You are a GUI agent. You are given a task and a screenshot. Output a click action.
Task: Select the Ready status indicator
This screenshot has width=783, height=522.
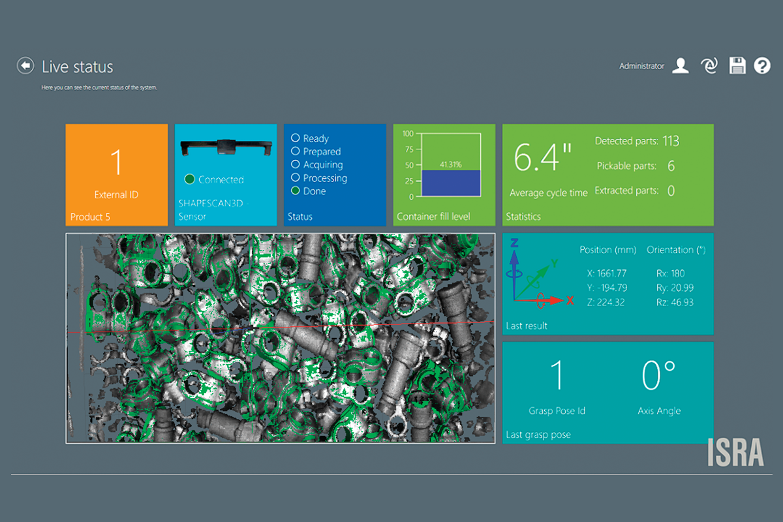click(x=296, y=138)
